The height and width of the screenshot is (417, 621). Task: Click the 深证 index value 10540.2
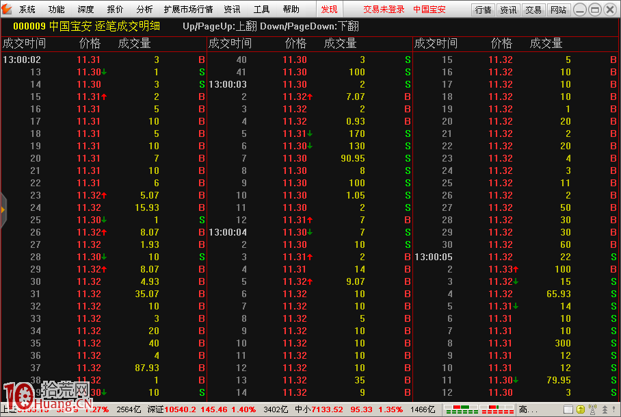click(180, 409)
